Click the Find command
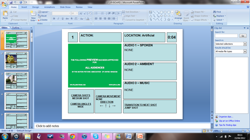This screenshot has height=140, width=250. tap(217, 12)
